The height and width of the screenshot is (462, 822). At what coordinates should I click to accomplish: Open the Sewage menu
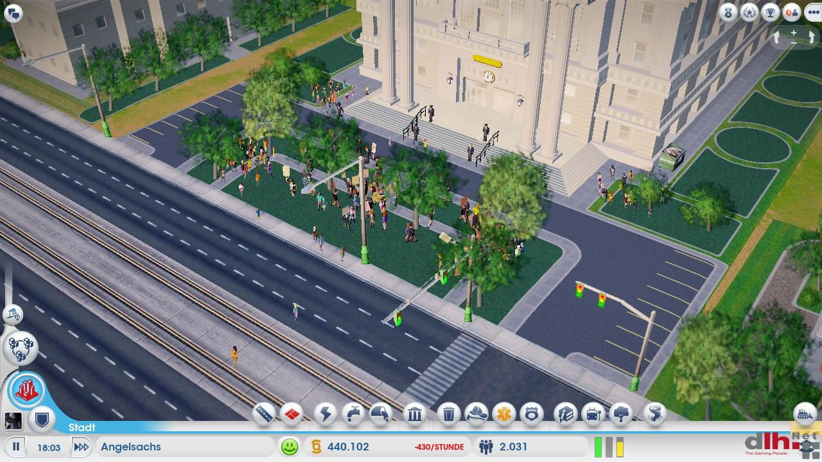(x=381, y=414)
